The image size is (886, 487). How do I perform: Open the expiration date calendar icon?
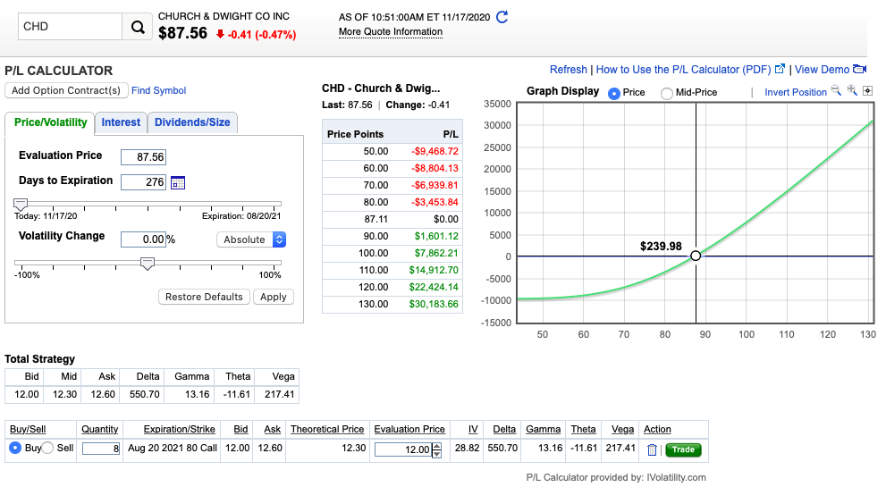pos(178,182)
